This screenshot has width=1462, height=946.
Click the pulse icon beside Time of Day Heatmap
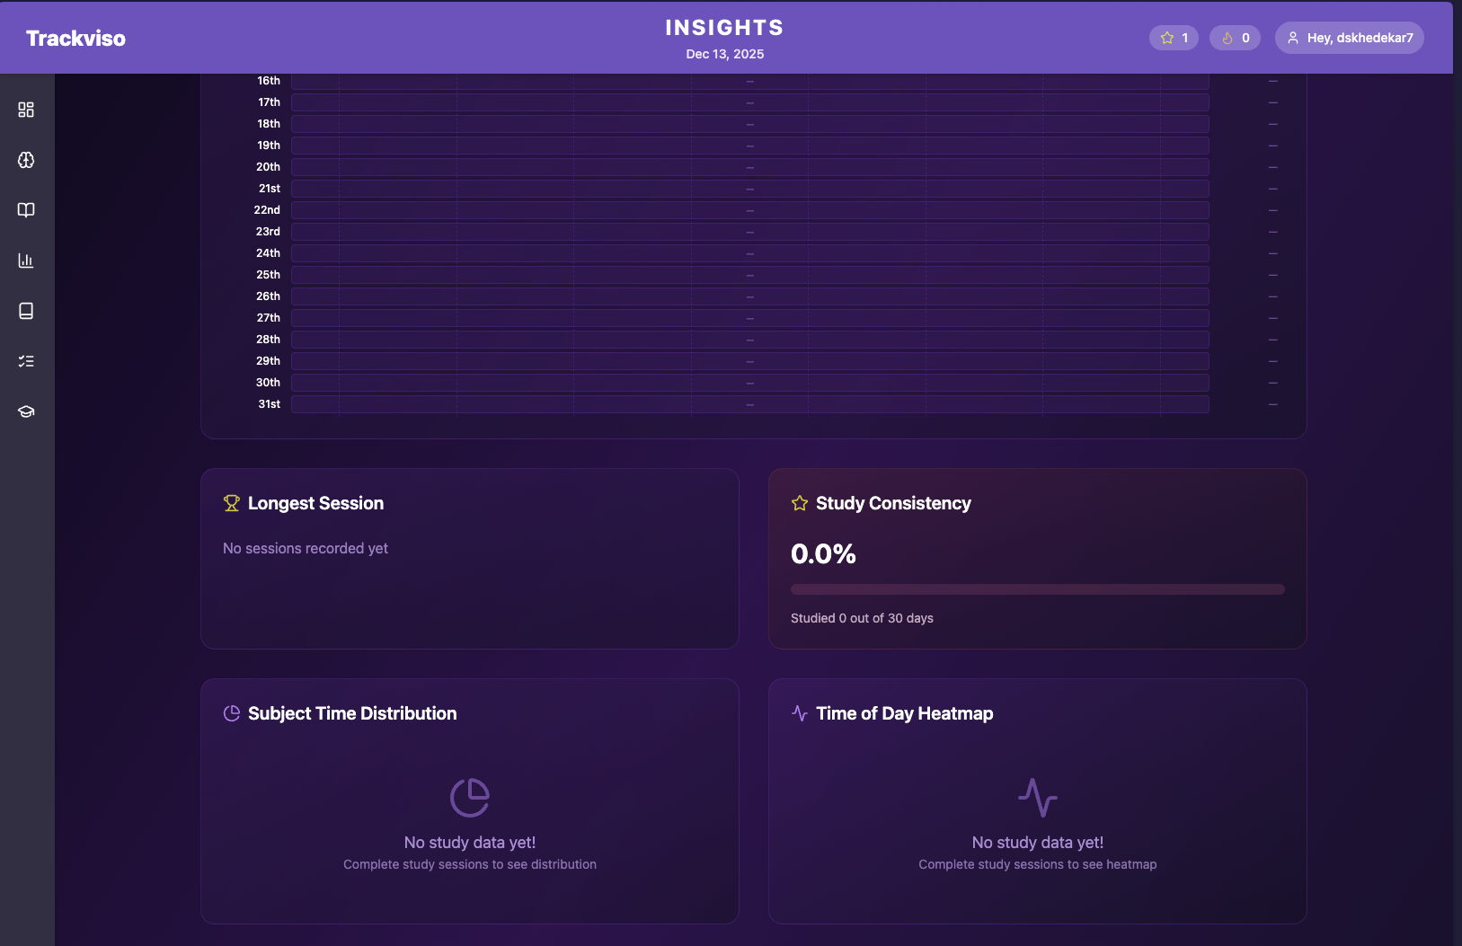coord(799,712)
